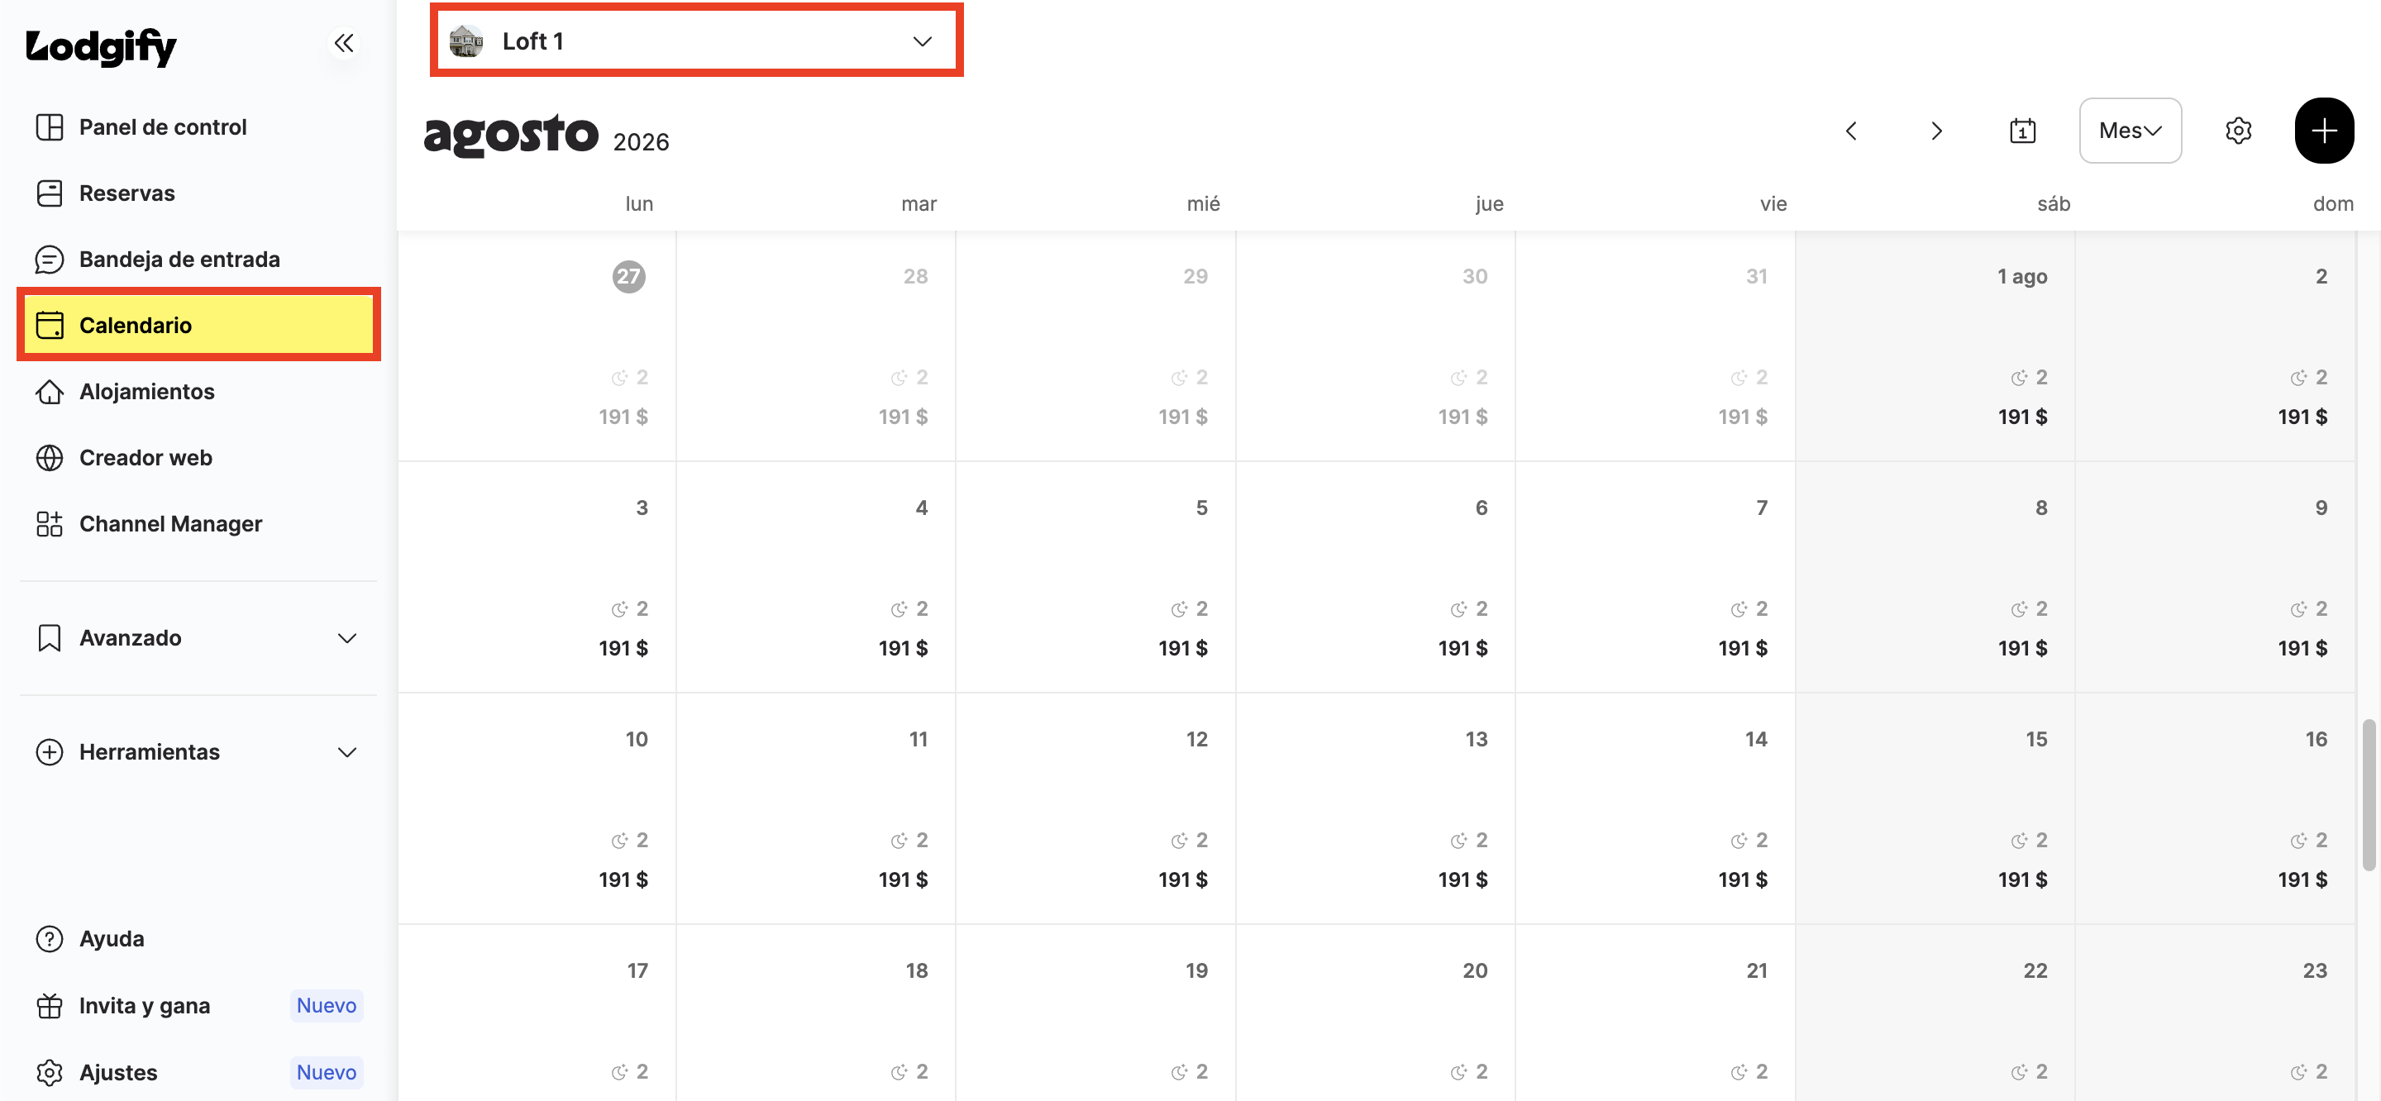The width and height of the screenshot is (2381, 1101).
Task: Open the Loft 1 property selector
Action: pos(697,41)
